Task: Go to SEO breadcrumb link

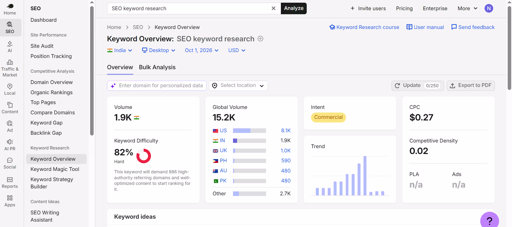Action: pos(138,27)
